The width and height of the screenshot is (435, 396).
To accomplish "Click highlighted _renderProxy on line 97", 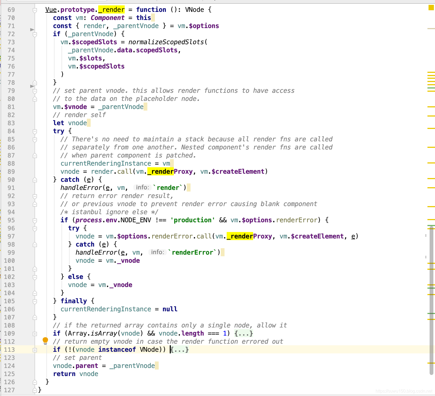I will point(249,236).
